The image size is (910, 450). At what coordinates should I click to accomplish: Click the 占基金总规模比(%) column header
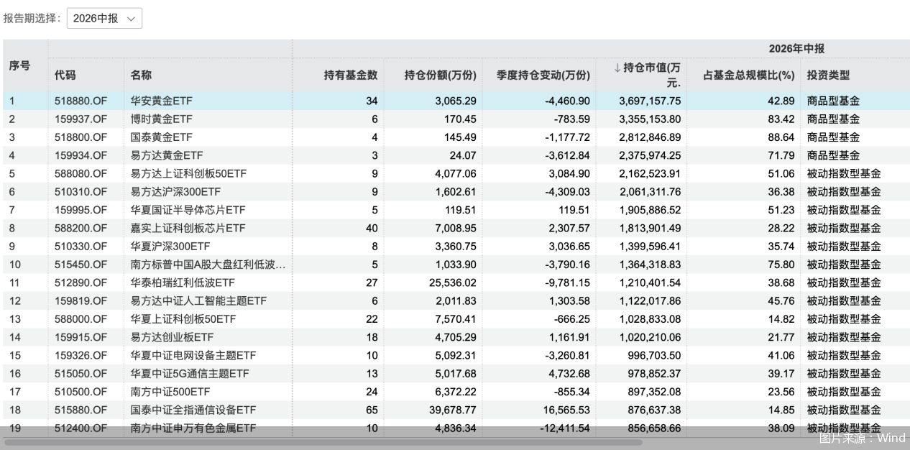[748, 75]
